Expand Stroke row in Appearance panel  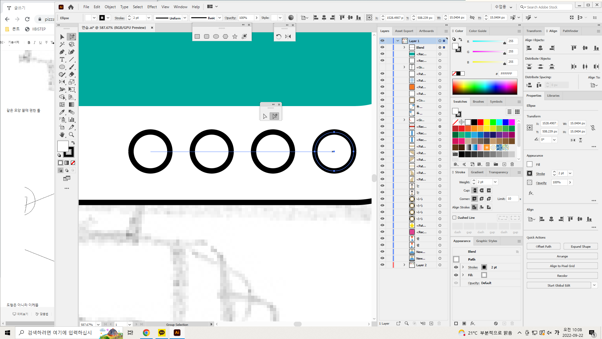[463, 267]
